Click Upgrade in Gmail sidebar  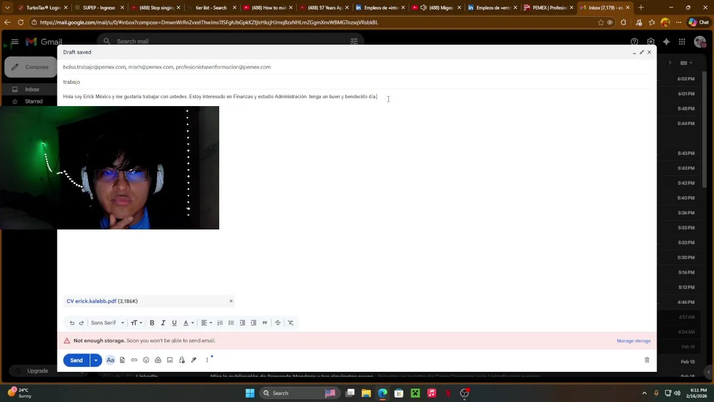37,371
